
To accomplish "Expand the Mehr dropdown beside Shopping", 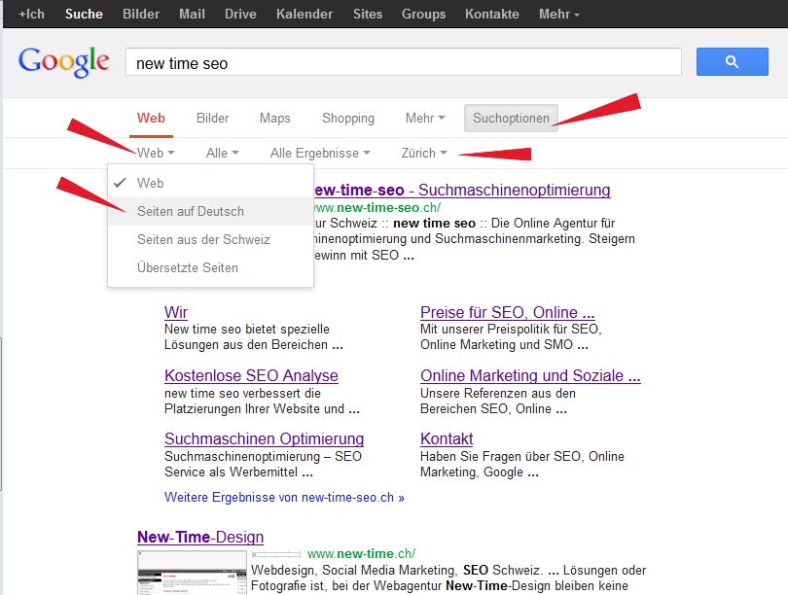I will tap(425, 119).
